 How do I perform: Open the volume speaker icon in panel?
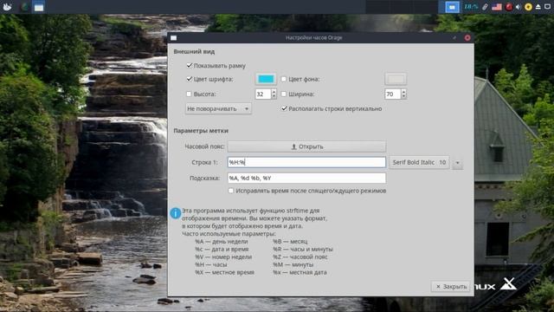pyautogui.click(x=519, y=7)
